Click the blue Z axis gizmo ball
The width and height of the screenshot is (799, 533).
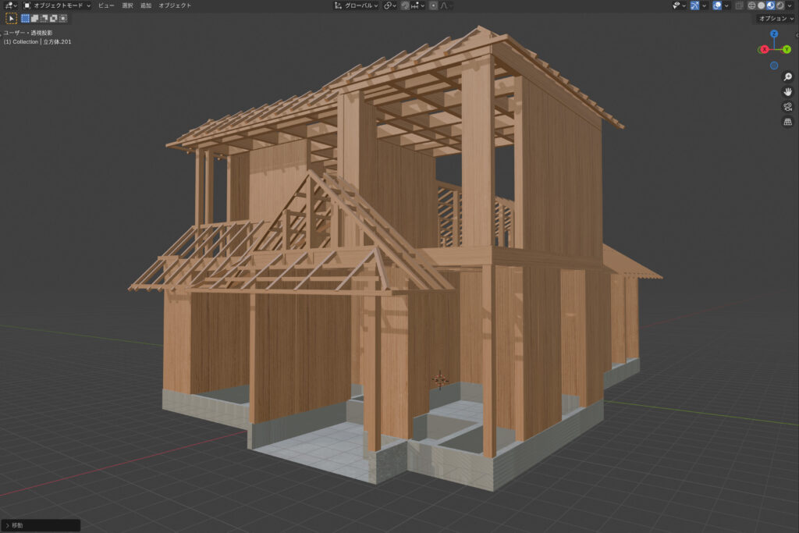[774, 34]
